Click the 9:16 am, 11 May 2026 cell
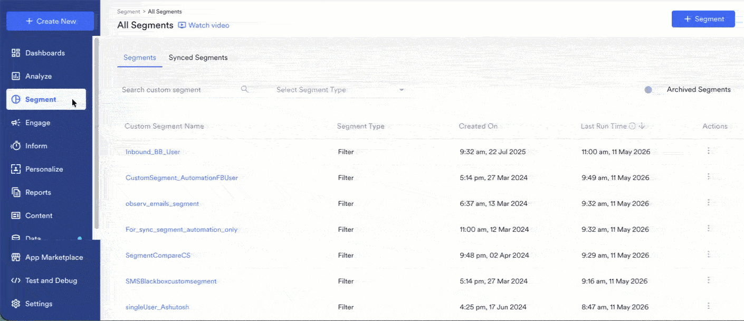This screenshot has width=744, height=321. coord(614,281)
